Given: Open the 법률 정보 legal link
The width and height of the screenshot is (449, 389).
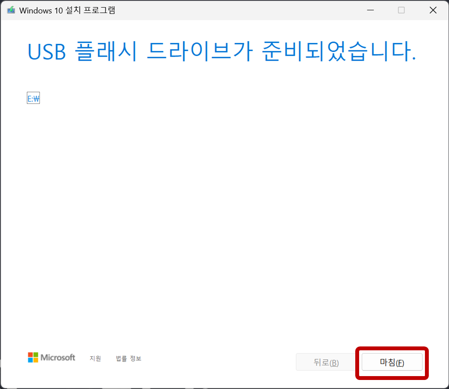Looking at the screenshot, I should tap(129, 358).
